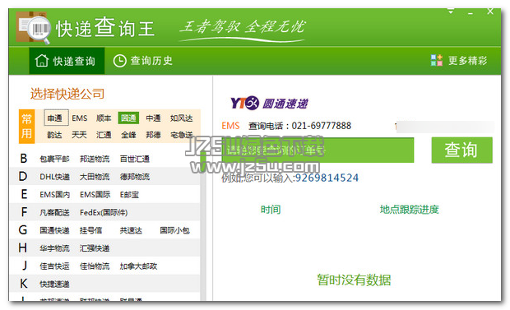Select 大田物流 in row D
The width and height of the screenshot is (510, 310).
click(x=95, y=177)
